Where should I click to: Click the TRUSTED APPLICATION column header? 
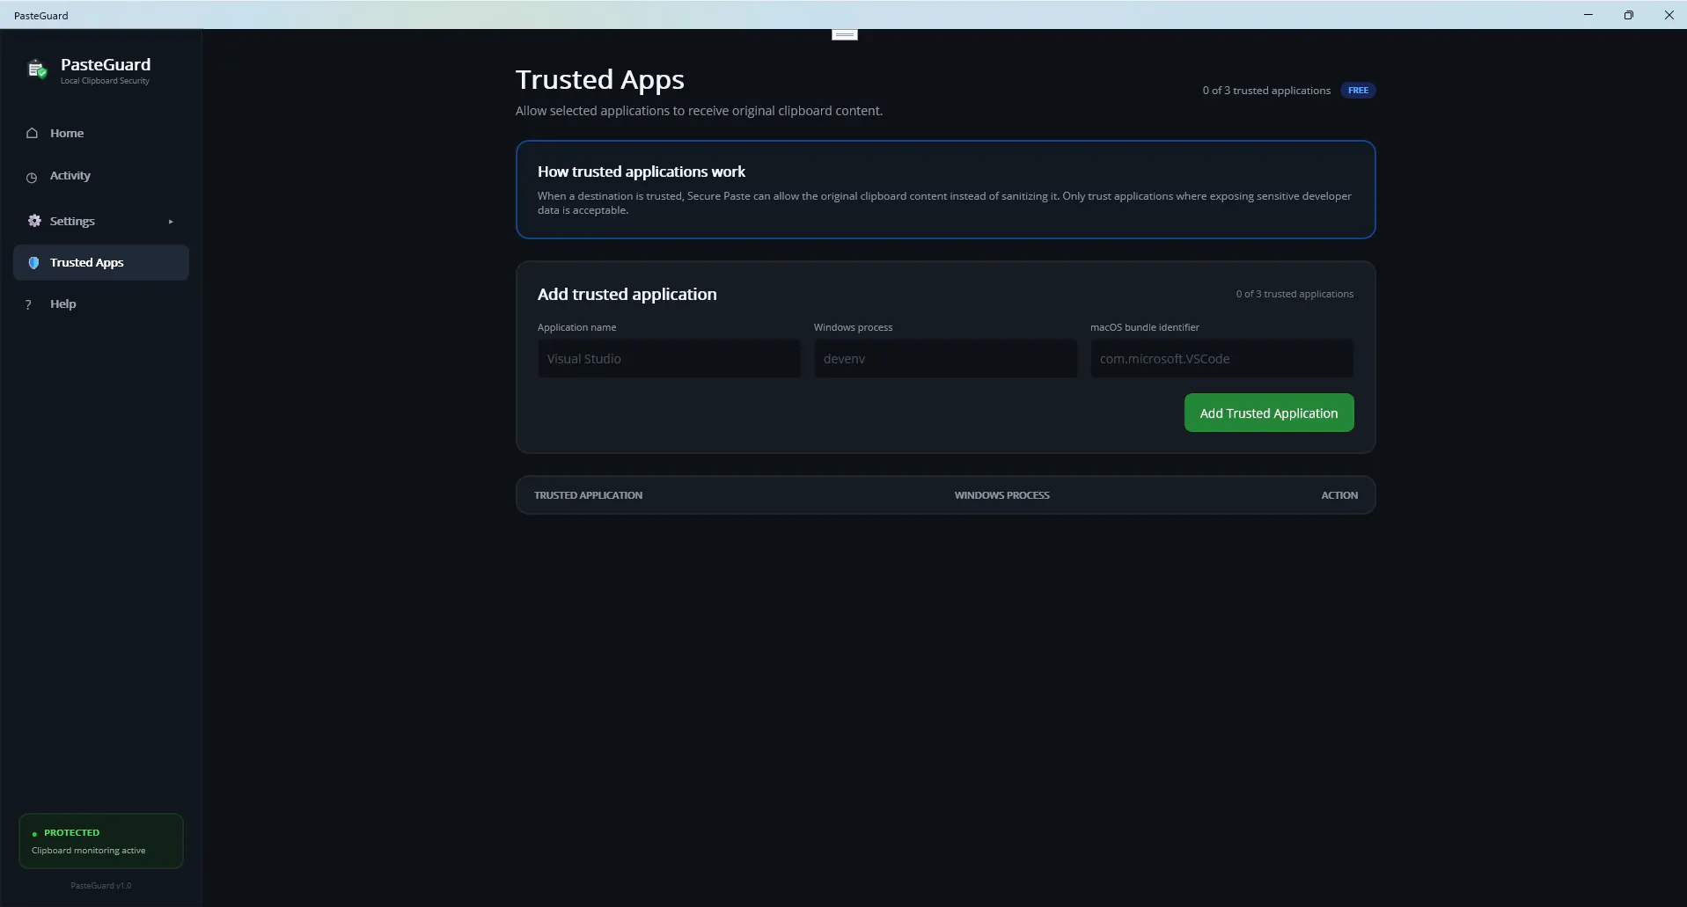588,495
